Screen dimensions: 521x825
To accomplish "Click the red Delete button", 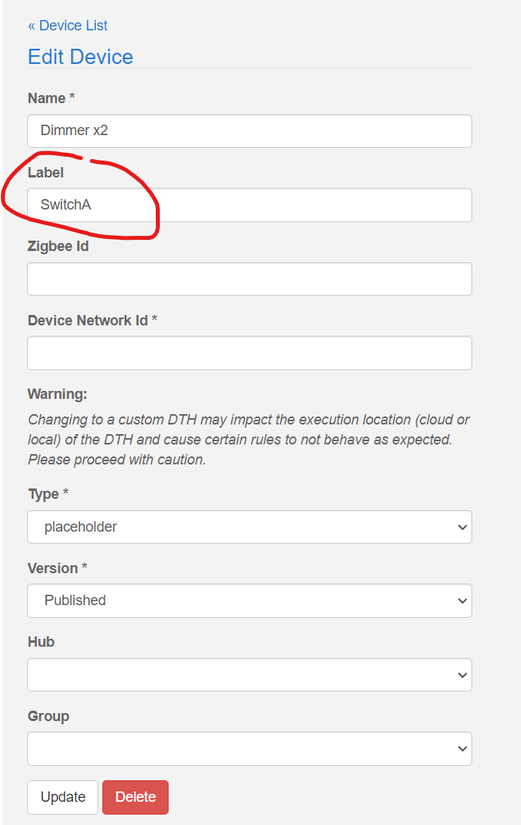I will pos(135,797).
